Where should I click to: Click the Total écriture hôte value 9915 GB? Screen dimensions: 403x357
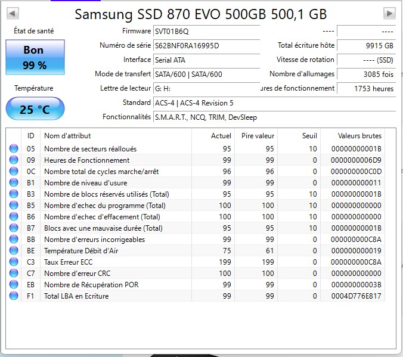[x=366, y=46]
